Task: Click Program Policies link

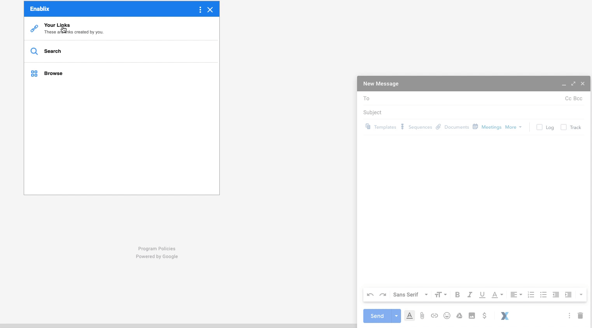Action: pyautogui.click(x=157, y=249)
